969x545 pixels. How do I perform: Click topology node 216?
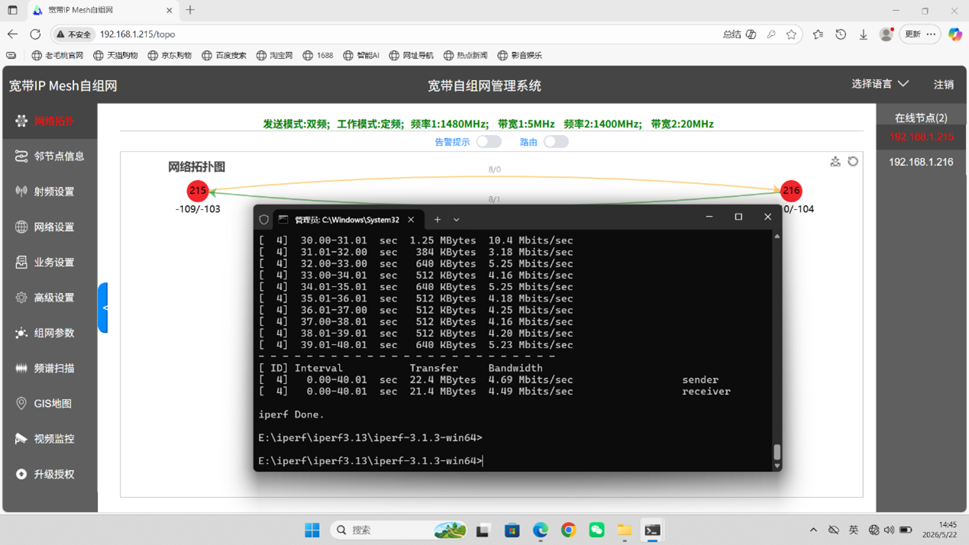[x=791, y=191]
